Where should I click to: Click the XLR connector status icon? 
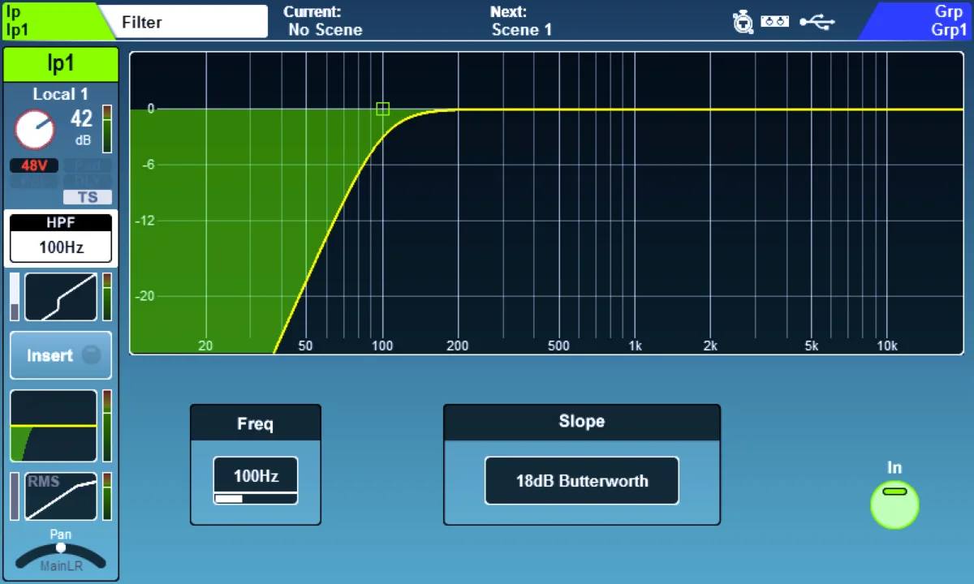[743, 22]
